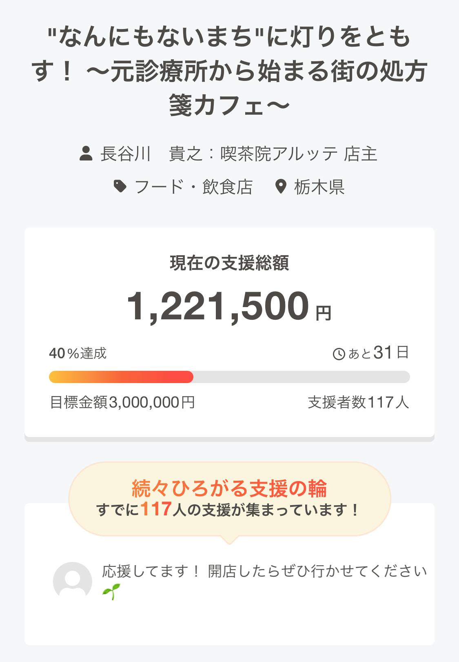This screenshot has width=459, height=662.
Task: Click the gray commenter avatar icon
Action: pyautogui.click(x=73, y=581)
